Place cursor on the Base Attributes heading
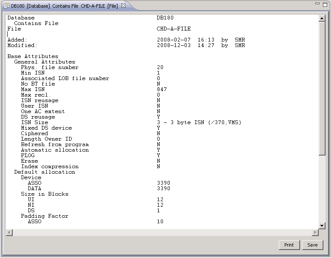The image size is (331, 258). click(x=33, y=56)
